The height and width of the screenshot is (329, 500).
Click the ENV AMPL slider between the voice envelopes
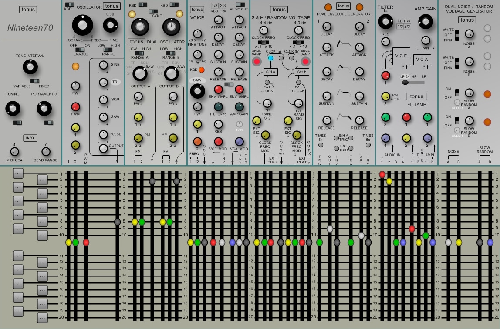229,84
